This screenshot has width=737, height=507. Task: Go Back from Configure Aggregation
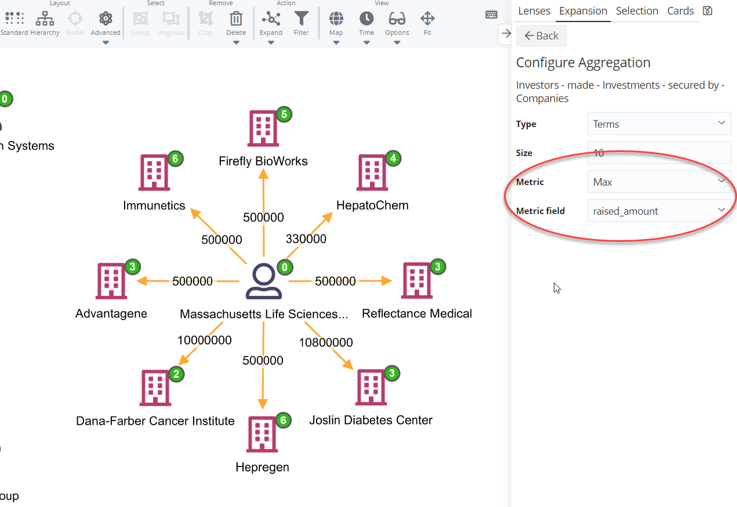(542, 36)
